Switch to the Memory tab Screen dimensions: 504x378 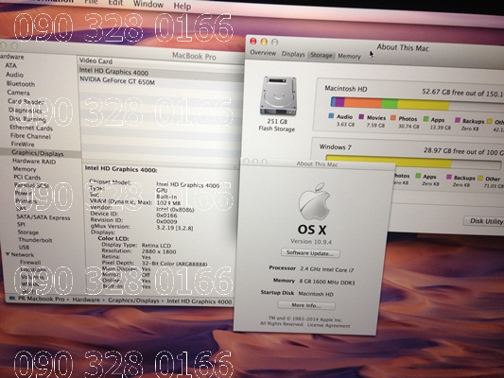tap(349, 56)
